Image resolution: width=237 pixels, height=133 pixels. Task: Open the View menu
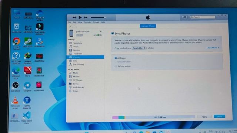coord(80,22)
